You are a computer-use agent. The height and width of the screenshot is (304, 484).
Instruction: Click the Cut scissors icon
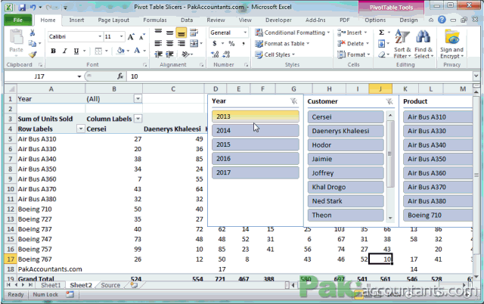32,33
